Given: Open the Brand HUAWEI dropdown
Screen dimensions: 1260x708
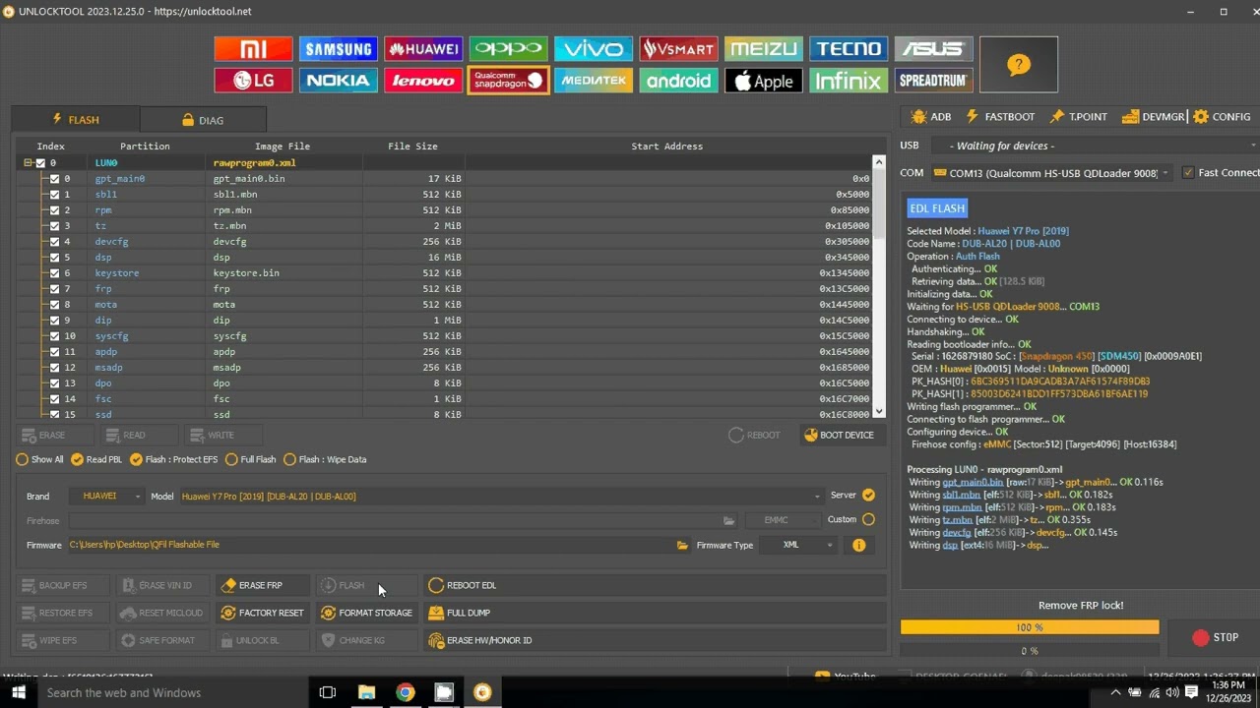Looking at the screenshot, I should tap(106, 496).
